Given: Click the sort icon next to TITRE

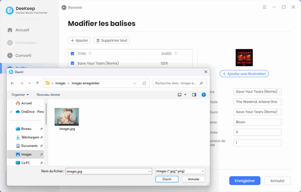Looking at the screenshot, I should [x=90, y=53].
